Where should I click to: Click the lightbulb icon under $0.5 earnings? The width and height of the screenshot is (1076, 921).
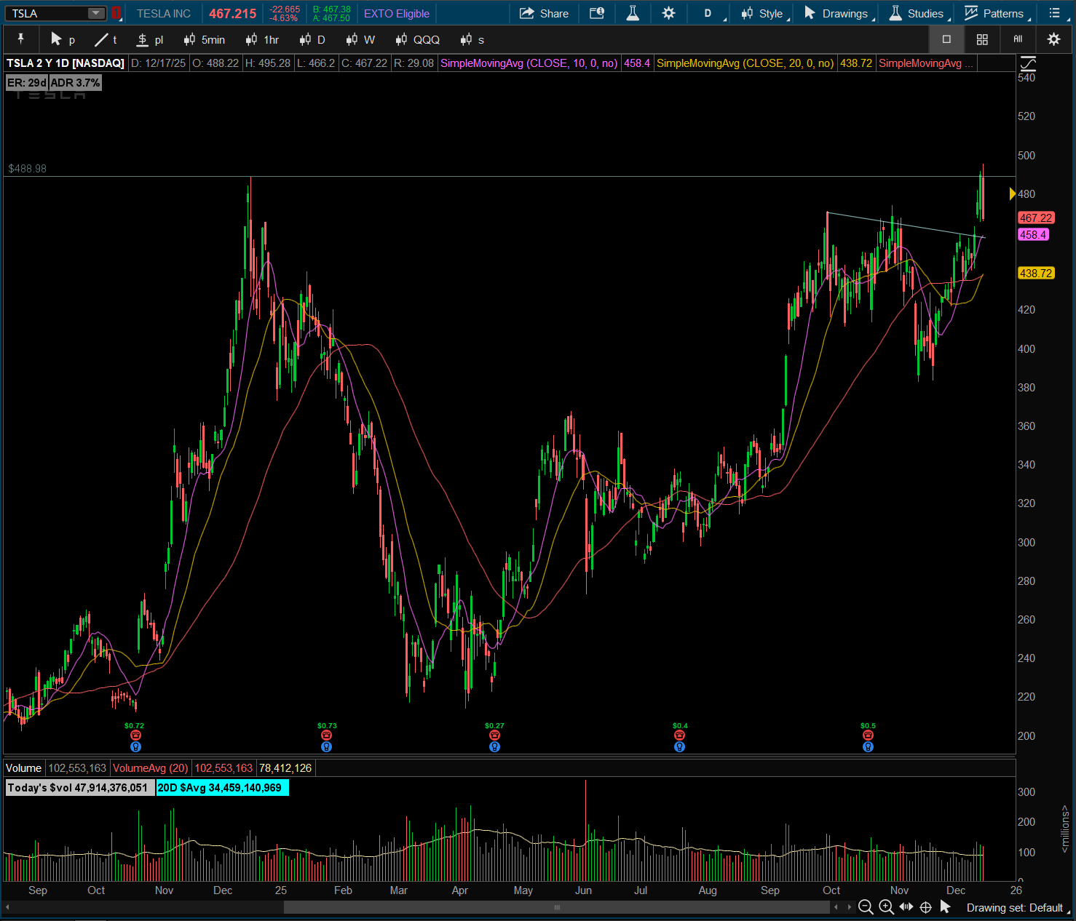point(868,746)
